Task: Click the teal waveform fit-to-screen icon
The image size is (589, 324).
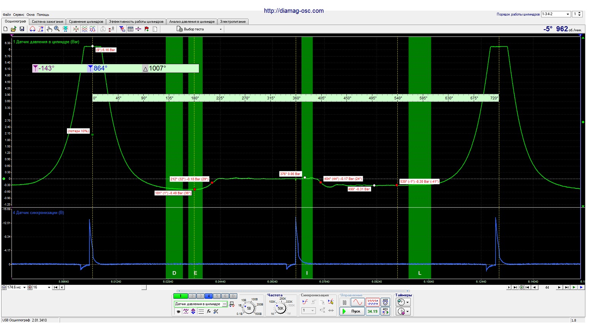Action: pyautogui.click(x=65, y=29)
